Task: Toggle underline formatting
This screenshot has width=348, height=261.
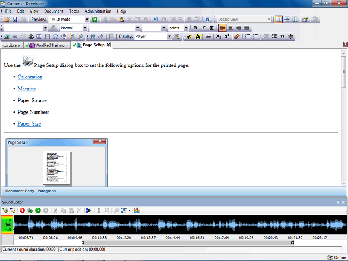Action: pos(212,28)
